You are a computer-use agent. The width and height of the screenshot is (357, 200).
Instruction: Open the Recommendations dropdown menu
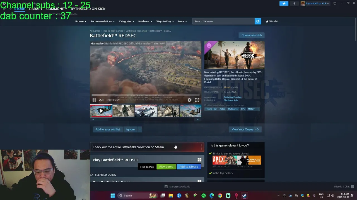pos(103,21)
